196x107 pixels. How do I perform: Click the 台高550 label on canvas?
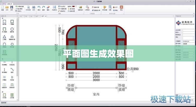pyautogui.click(x=133, y=69)
